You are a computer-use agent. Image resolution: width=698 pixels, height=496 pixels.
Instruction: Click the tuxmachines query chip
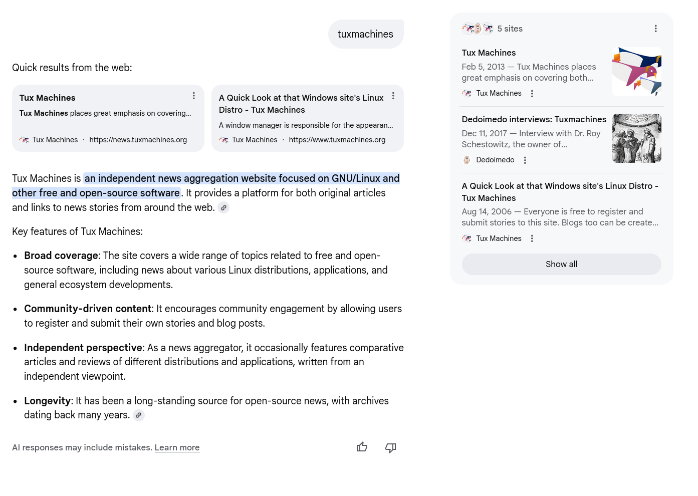[x=365, y=34]
